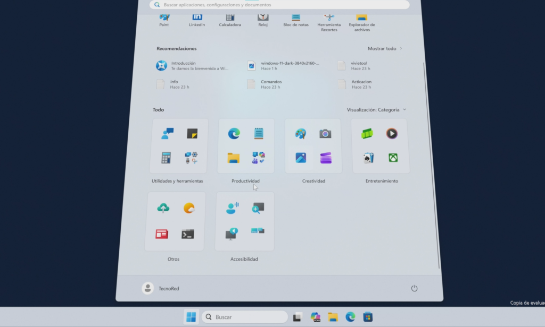The height and width of the screenshot is (327, 545).
Task: Open the Utilidades y herramientas category label
Action: tap(177, 181)
